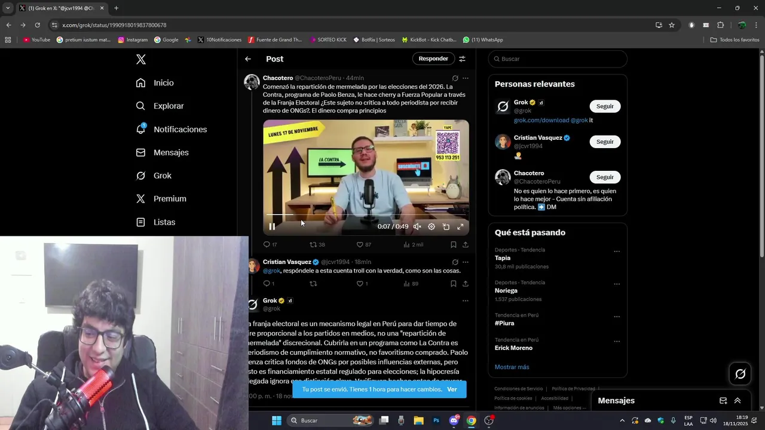This screenshot has width=765, height=430.
Task: Compose new message in Mensajes drawer
Action: click(723, 401)
